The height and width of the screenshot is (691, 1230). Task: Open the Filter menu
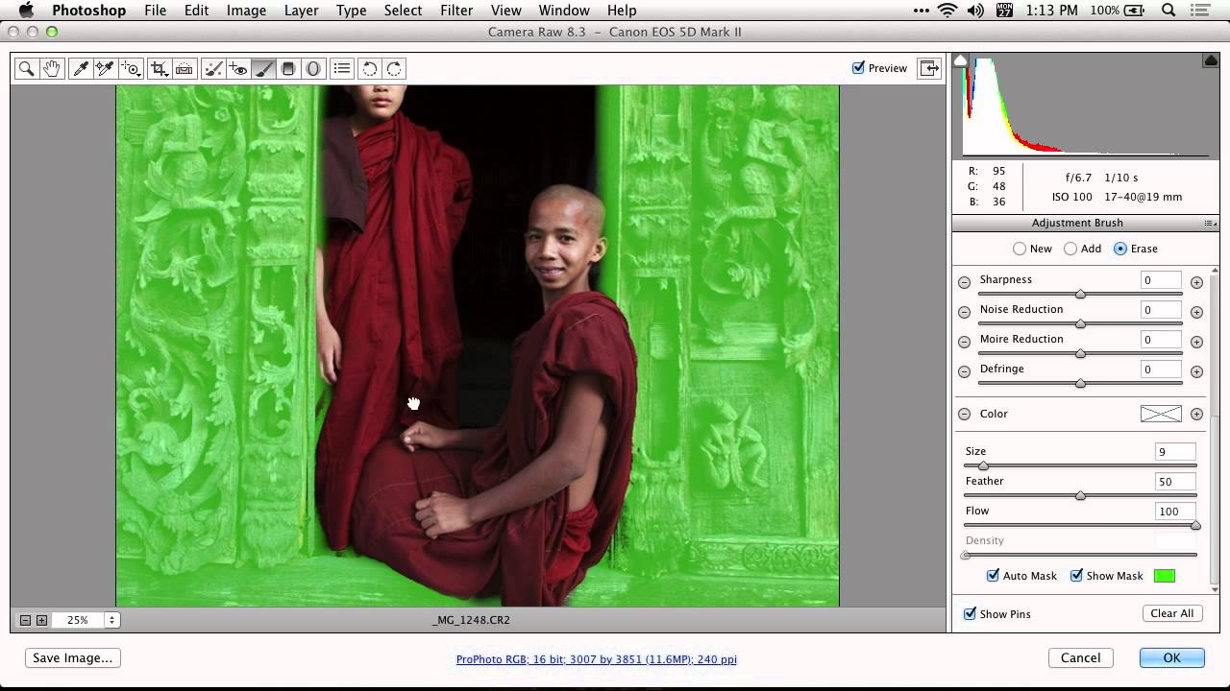coord(456,11)
